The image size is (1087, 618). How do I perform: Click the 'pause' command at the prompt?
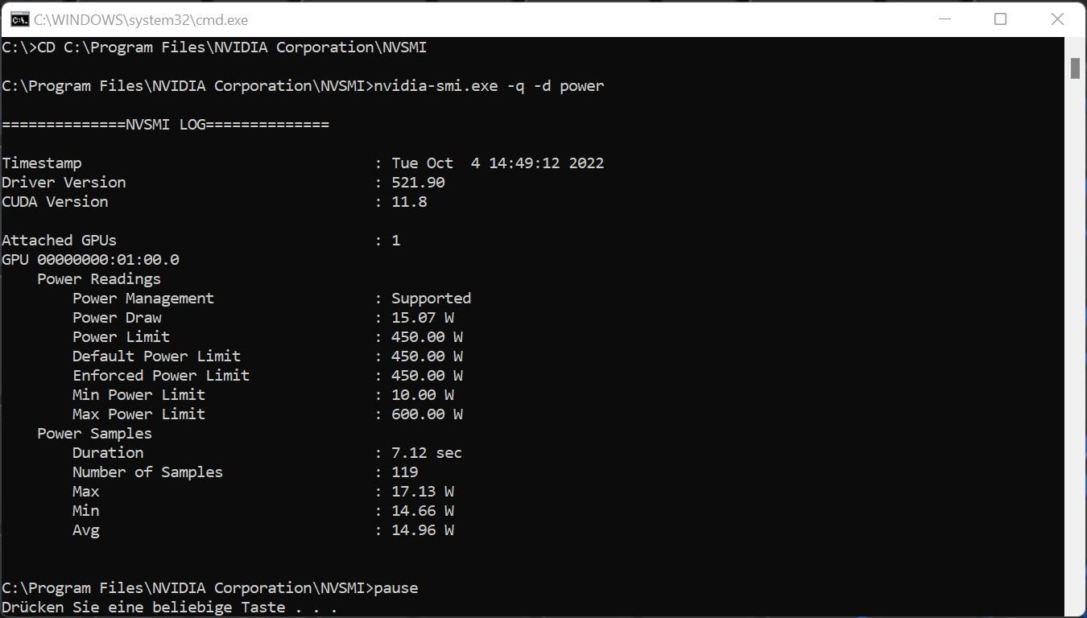click(396, 588)
